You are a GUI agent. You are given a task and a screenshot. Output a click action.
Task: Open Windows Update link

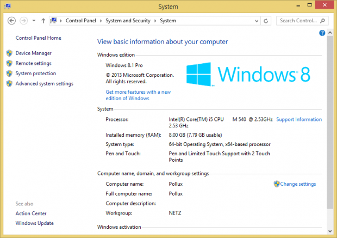(x=34, y=223)
